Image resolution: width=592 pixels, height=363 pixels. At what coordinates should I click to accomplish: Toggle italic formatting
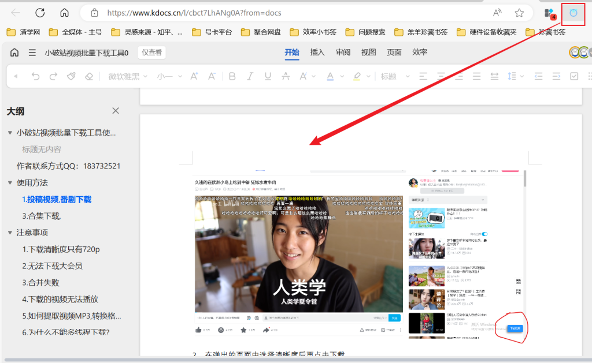pyautogui.click(x=250, y=76)
